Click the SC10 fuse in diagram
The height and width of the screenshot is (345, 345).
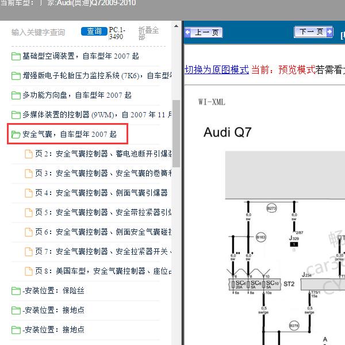[271, 284]
